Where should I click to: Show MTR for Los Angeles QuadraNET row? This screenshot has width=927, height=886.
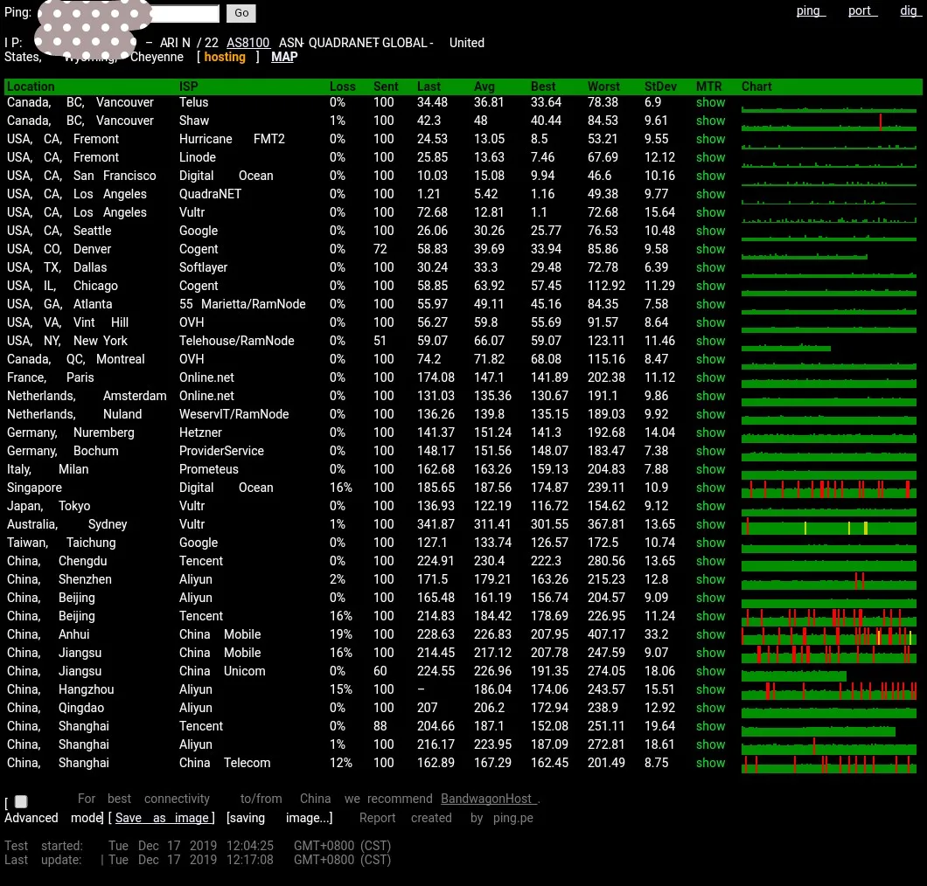click(x=710, y=194)
